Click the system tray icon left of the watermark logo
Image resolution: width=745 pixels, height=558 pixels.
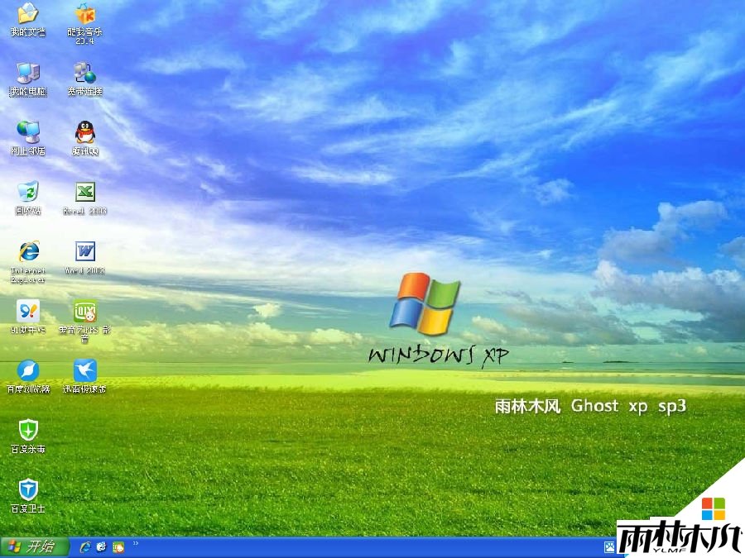pos(609,547)
